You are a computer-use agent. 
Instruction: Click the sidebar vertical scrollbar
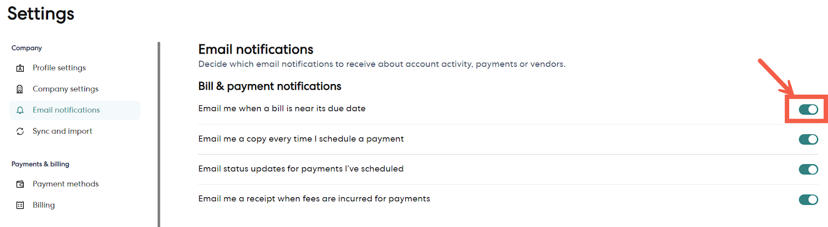[159, 134]
